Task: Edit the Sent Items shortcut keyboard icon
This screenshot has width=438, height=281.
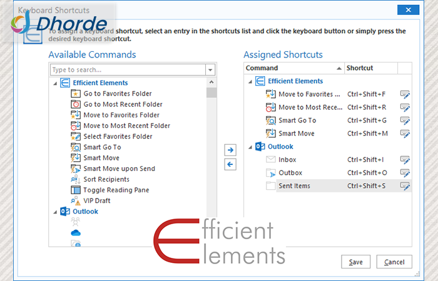Action: coord(405,186)
